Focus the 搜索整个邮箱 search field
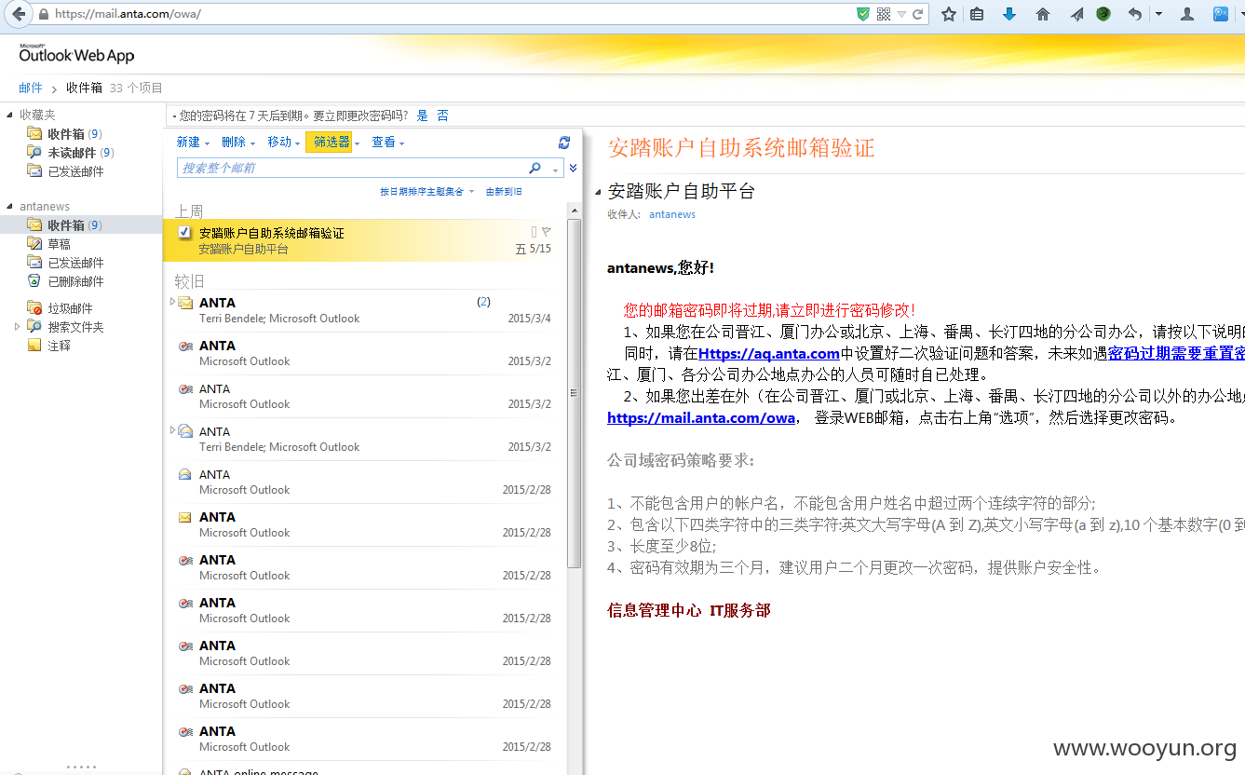 click(352, 168)
